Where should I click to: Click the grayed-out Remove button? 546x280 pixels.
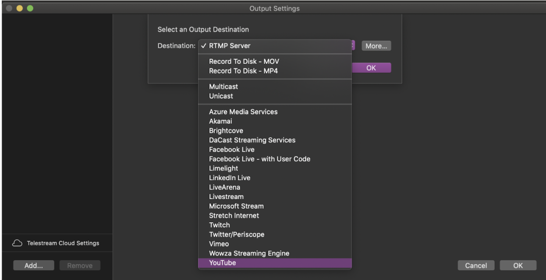click(80, 265)
